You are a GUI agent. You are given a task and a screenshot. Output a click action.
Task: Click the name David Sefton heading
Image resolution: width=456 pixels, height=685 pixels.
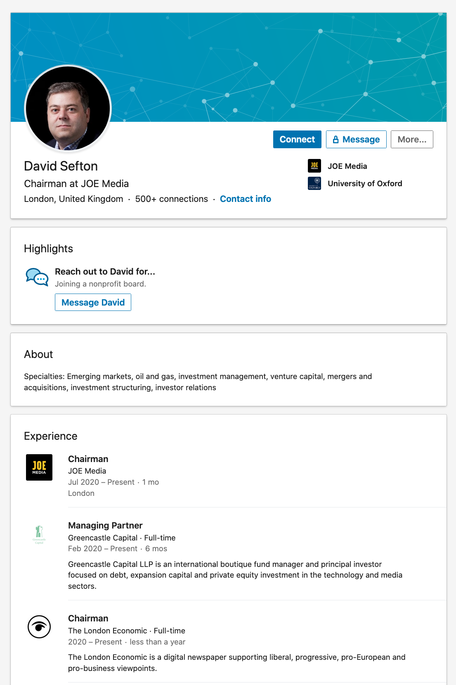tap(61, 166)
